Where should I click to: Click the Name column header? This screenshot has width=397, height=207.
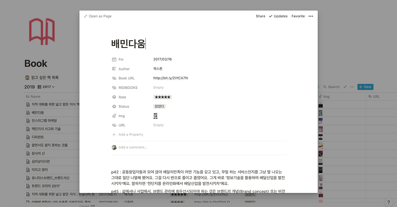coord(33,97)
